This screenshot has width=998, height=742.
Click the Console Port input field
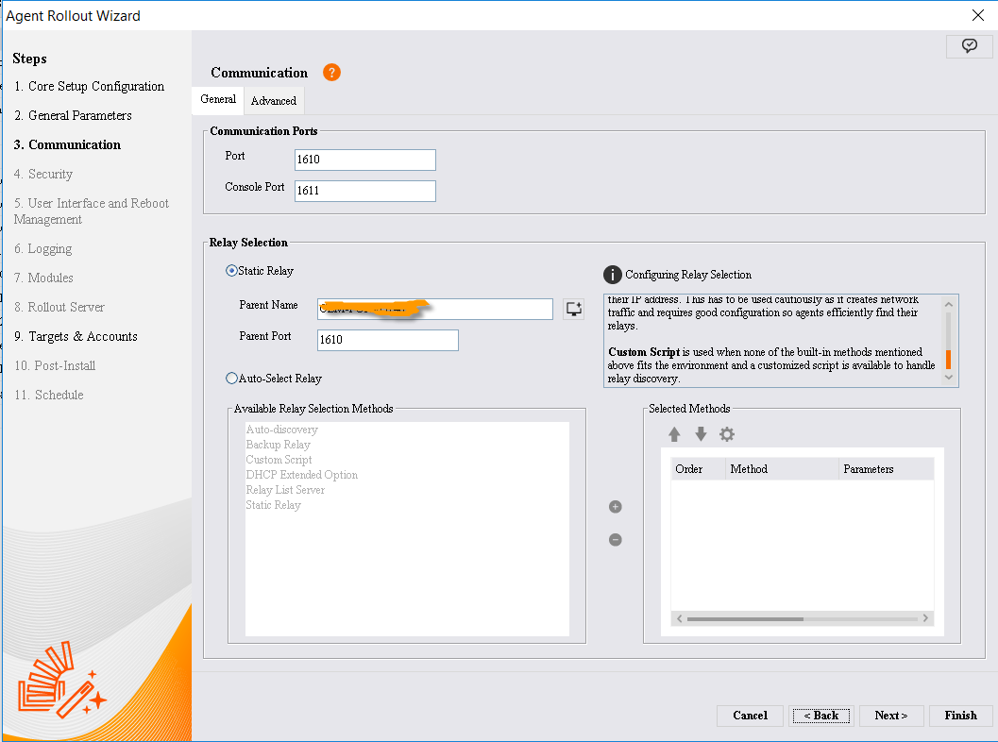pyautogui.click(x=365, y=191)
